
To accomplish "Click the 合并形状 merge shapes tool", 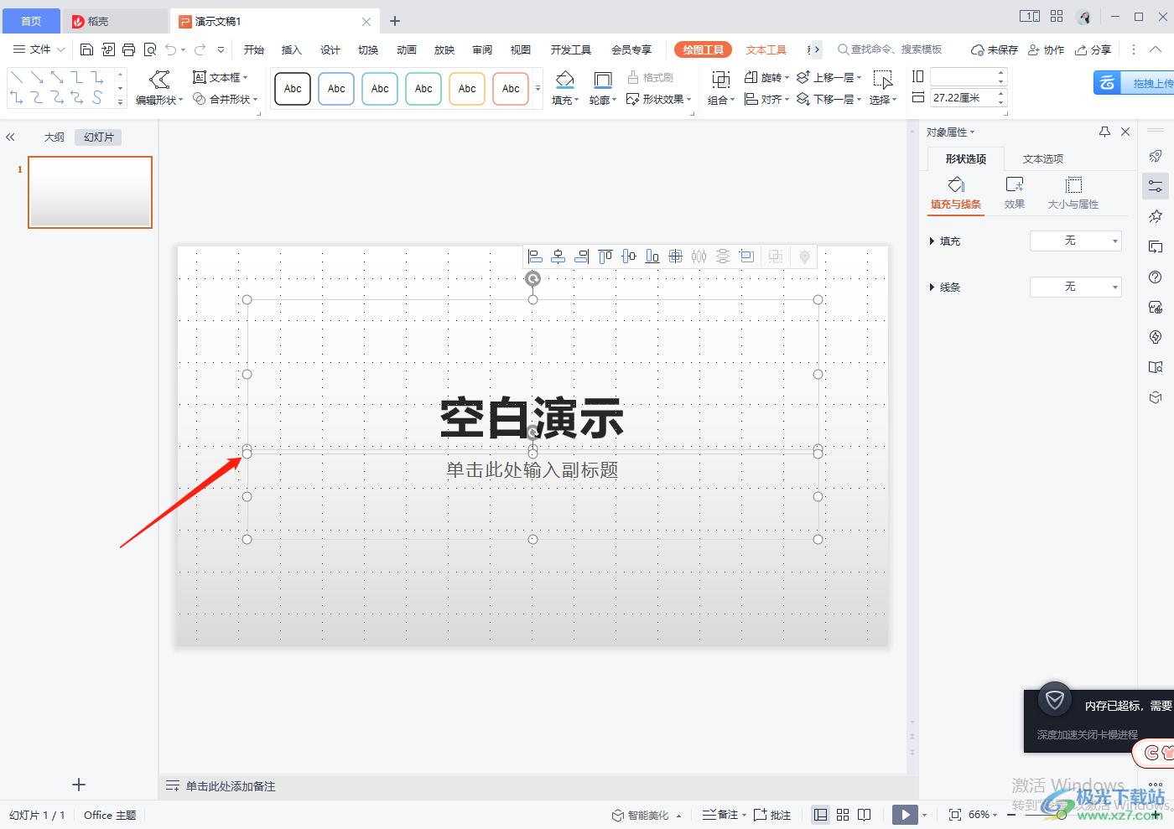I will tap(225, 99).
